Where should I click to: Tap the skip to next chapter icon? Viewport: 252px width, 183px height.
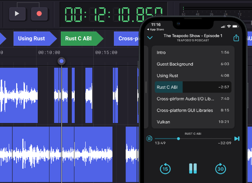[237, 139]
